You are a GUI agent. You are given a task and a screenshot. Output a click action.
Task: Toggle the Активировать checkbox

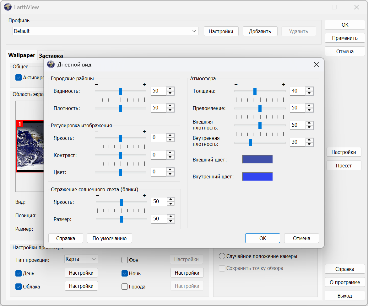point(19,77)
